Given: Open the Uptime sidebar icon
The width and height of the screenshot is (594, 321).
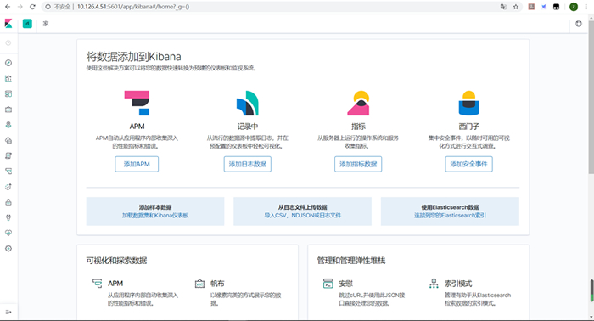Looking at the screenshot, I should click(x=8, y=187).
